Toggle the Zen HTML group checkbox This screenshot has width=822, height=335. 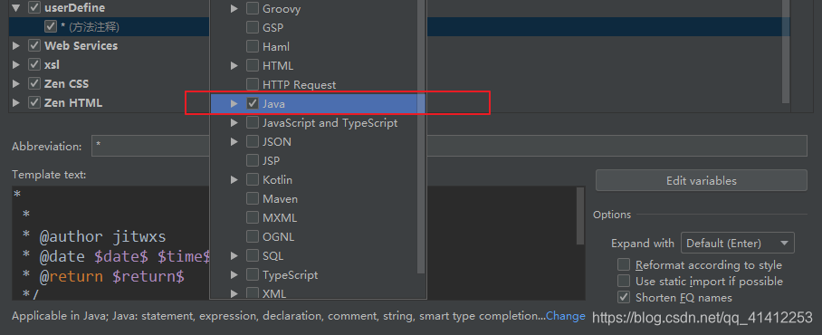(x=34, y=102)
